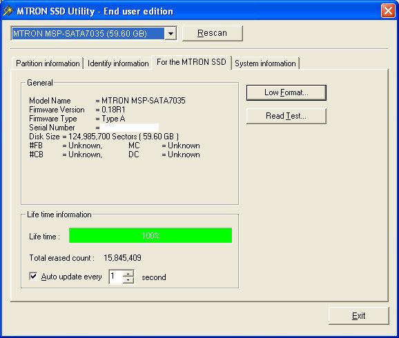Close the MTRON SSD Utility window
399x338 pixels.
pos(388,11)
